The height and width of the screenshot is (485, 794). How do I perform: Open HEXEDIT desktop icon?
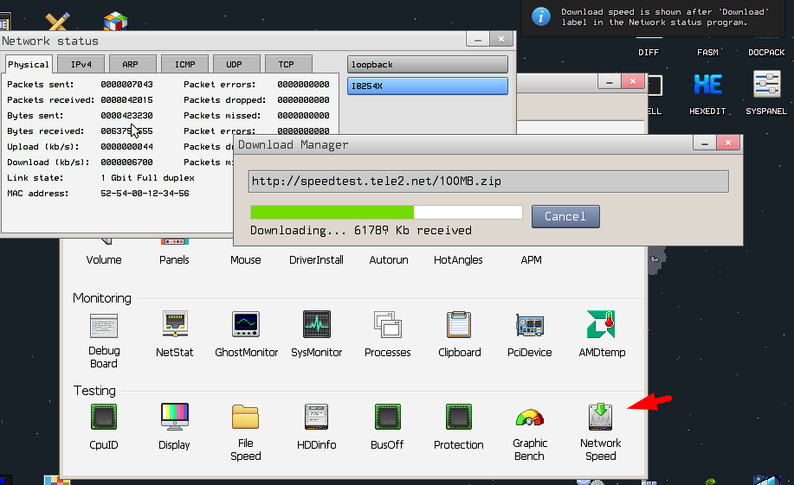point(707,85)
